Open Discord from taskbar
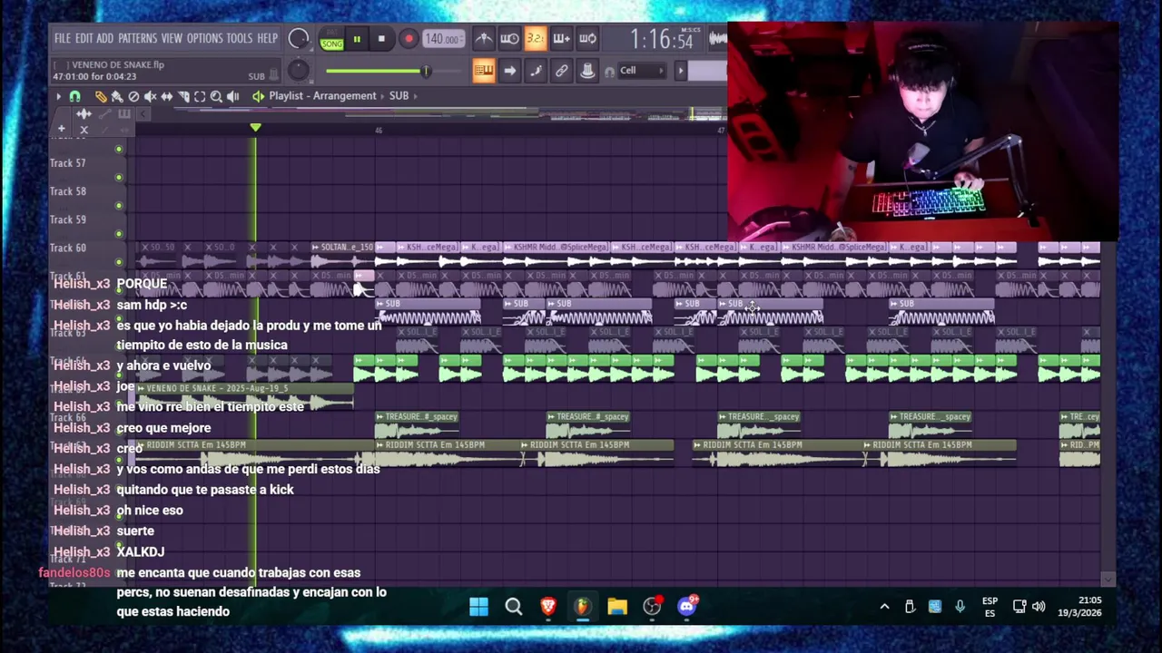The height and width of the screenshot is (653, 1162). pos(687,606)
